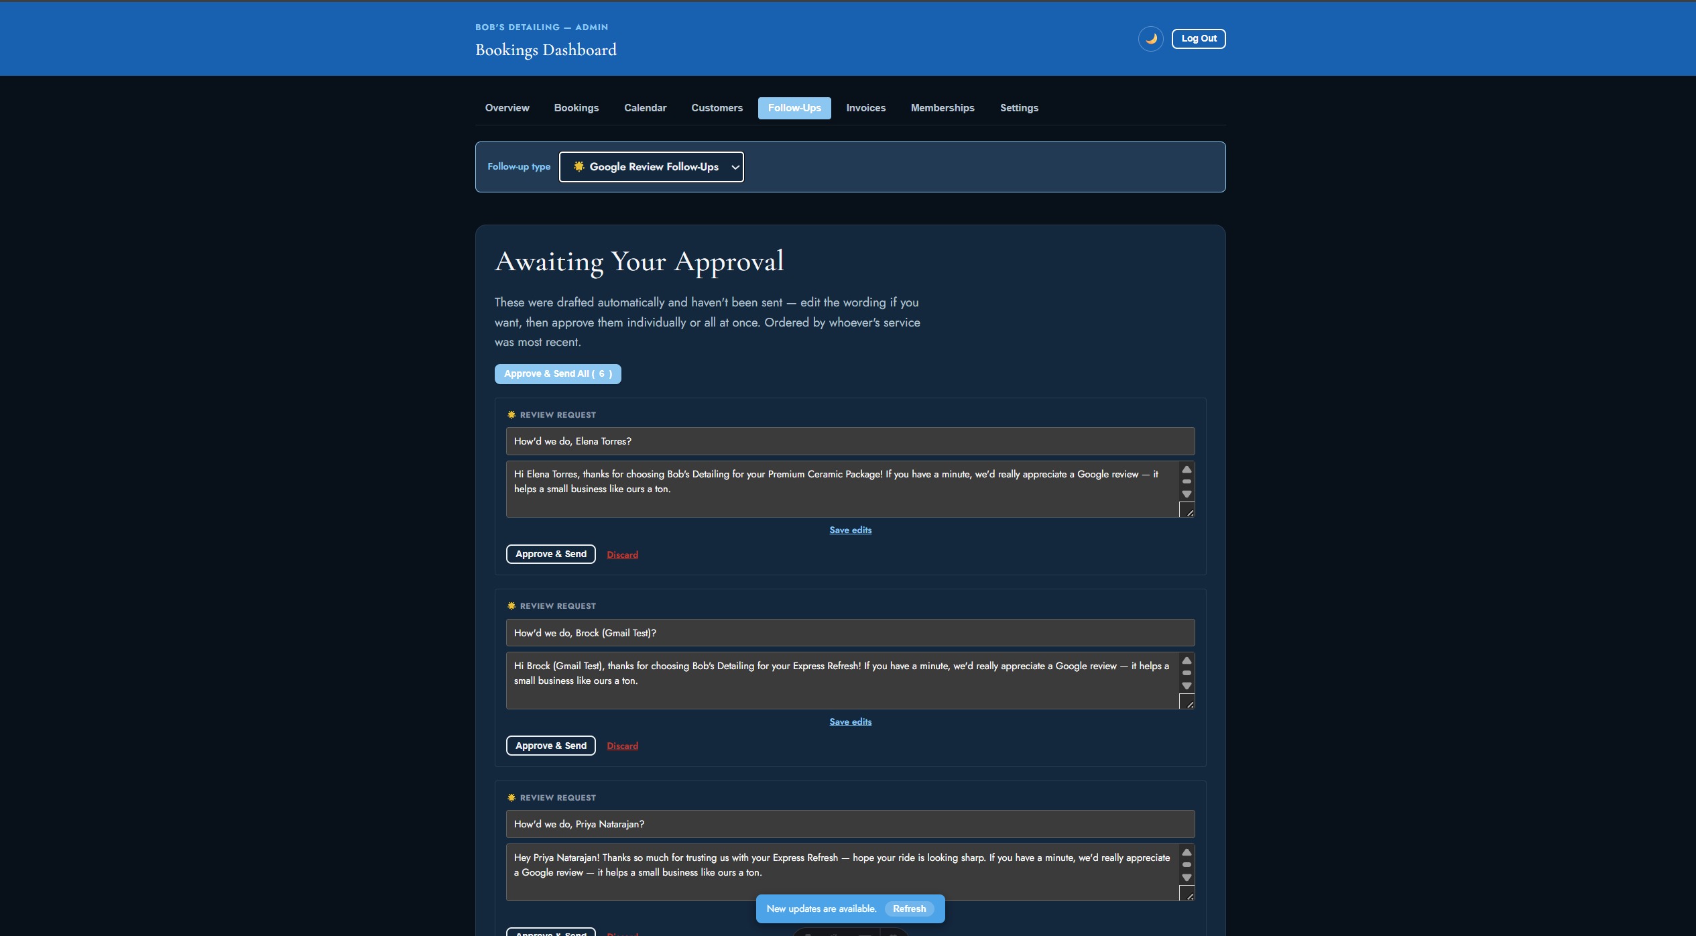Click the scrollbar thumb in Elena Torres's message

(x=1187, y=481)
